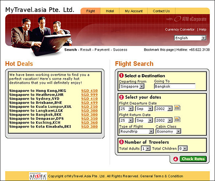Open the departure day dropdown

click(x=126, y=109)
